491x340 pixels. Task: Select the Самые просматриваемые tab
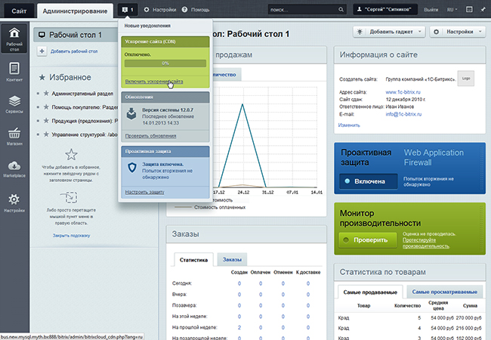click(x=443, y=292)
